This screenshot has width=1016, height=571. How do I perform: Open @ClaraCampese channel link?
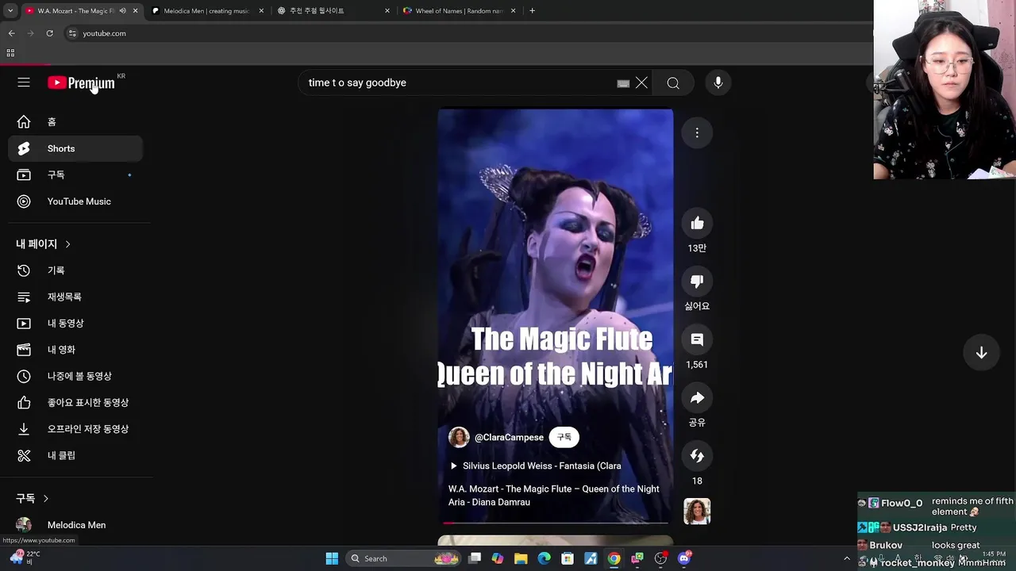click(x=509, y=438)
